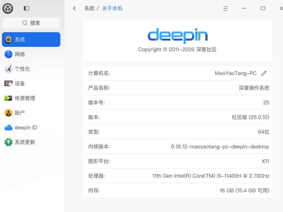Edit computer name using the pencil icon

(x=264, y=73)
